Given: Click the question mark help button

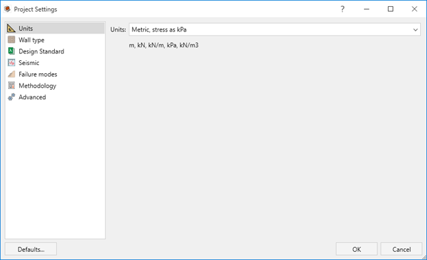Looking at the screenshot, I should point(343,9).
